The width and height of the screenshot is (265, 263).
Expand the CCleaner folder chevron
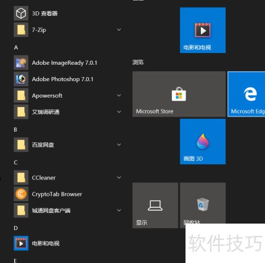pos(119,178)
